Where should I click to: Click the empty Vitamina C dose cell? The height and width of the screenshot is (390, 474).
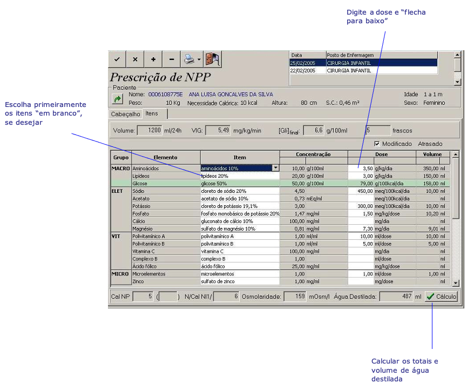pyautogui.click(x=361, y=251)
